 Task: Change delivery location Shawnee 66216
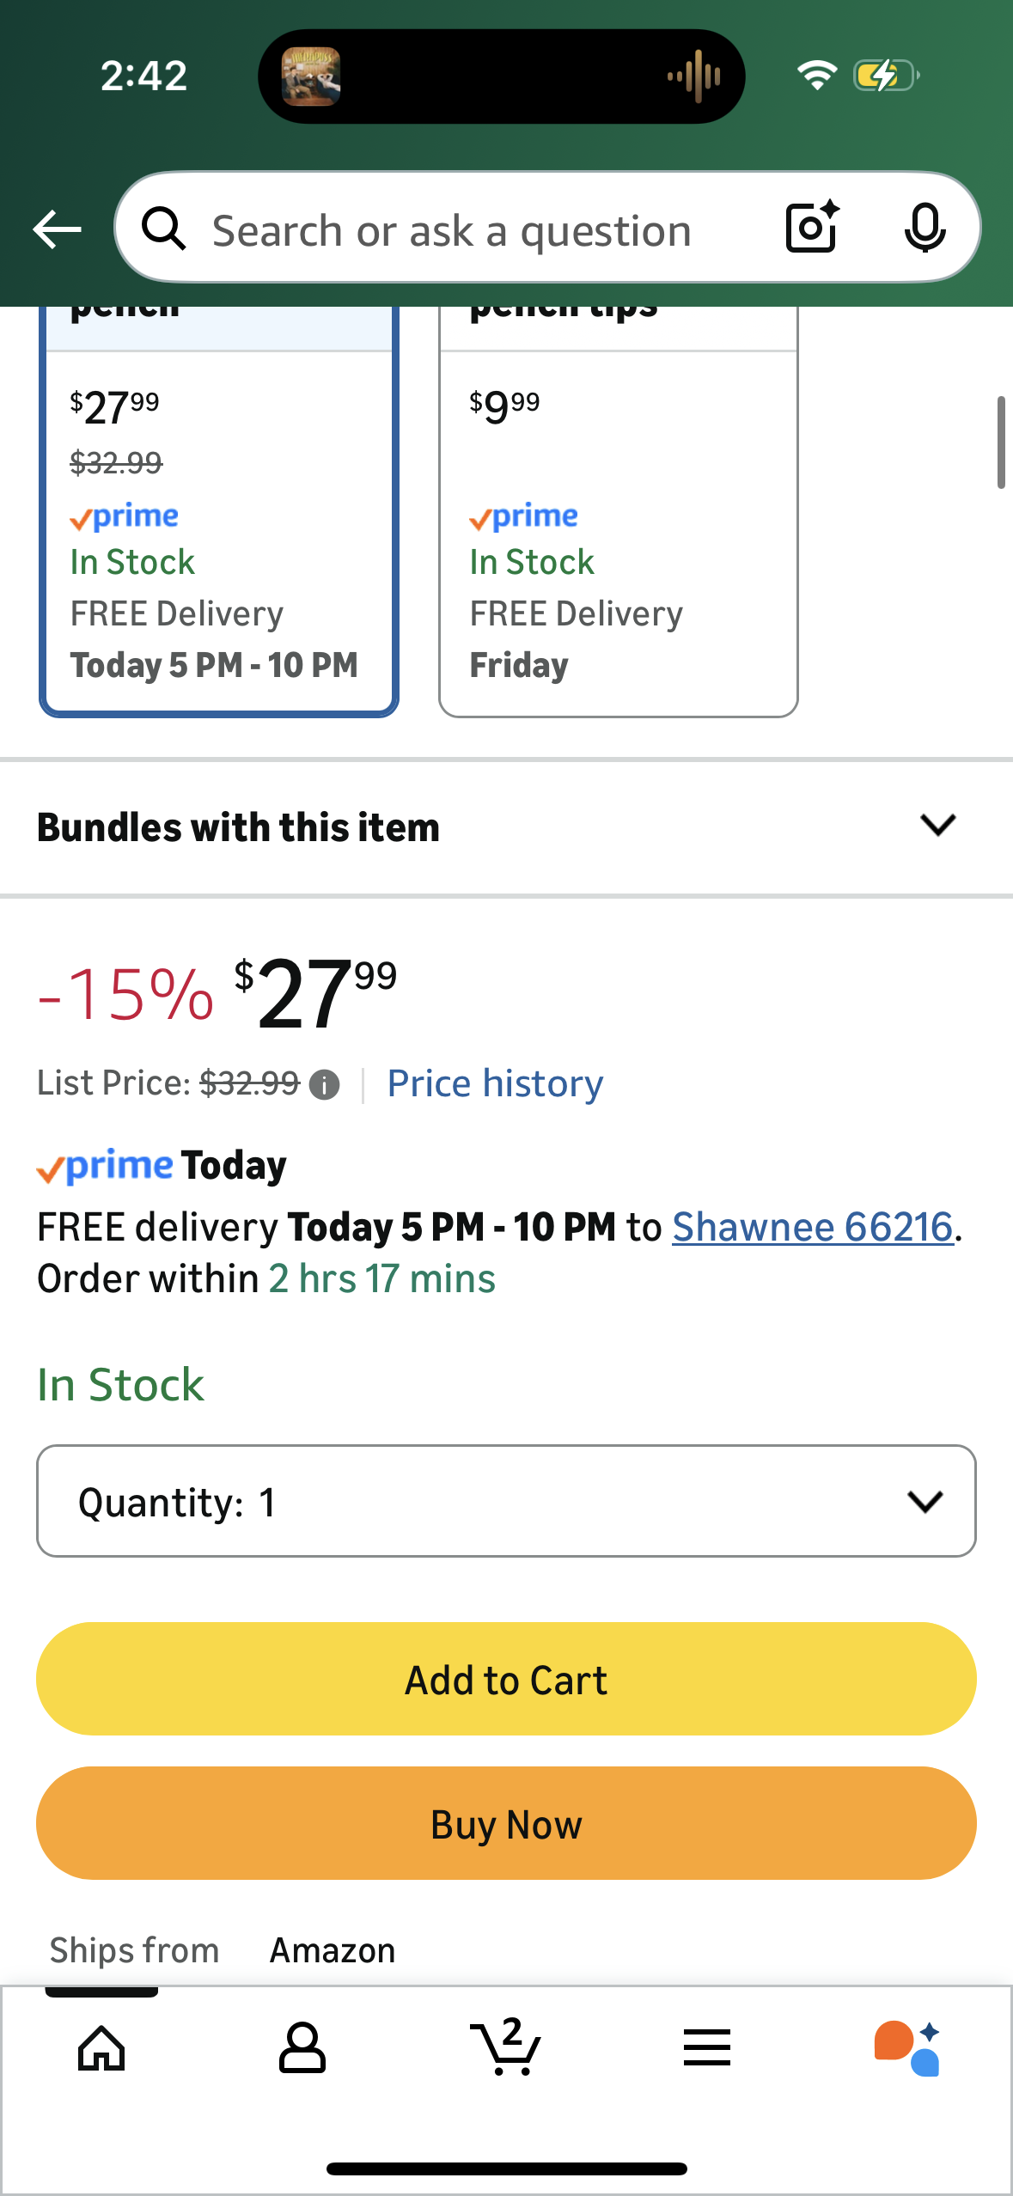click(812, 1227)
